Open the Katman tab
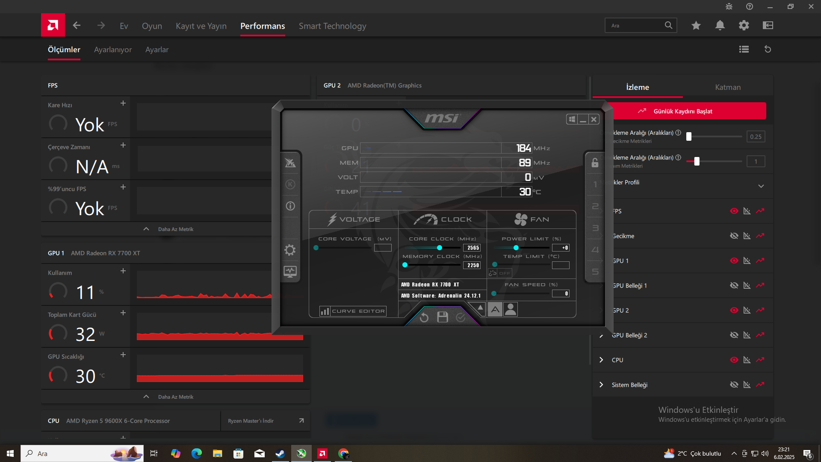 [x=728, y=87]
